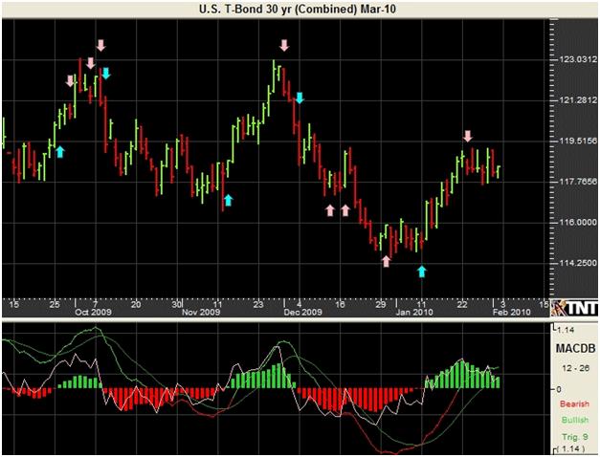Click the 29 date tick on the time axis
The image size is (600, 457).
tap(380, 304)
